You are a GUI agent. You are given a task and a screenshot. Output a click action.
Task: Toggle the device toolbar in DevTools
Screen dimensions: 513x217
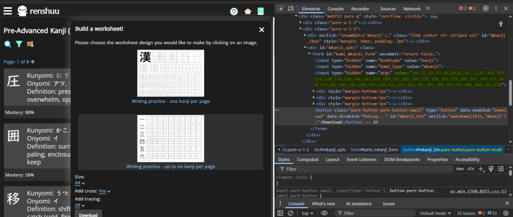click(x=291, y=9)
